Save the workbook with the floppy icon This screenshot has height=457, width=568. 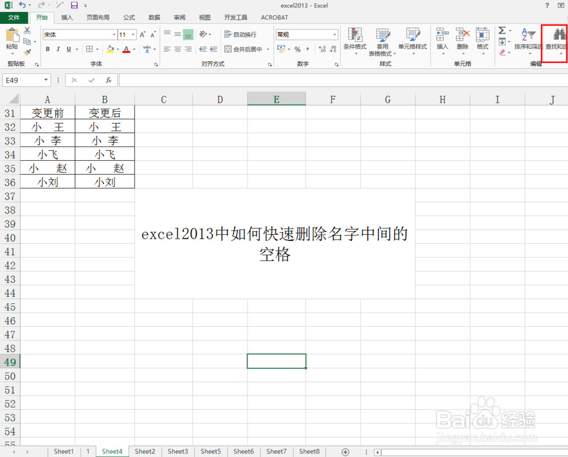(x=74, y=5)
